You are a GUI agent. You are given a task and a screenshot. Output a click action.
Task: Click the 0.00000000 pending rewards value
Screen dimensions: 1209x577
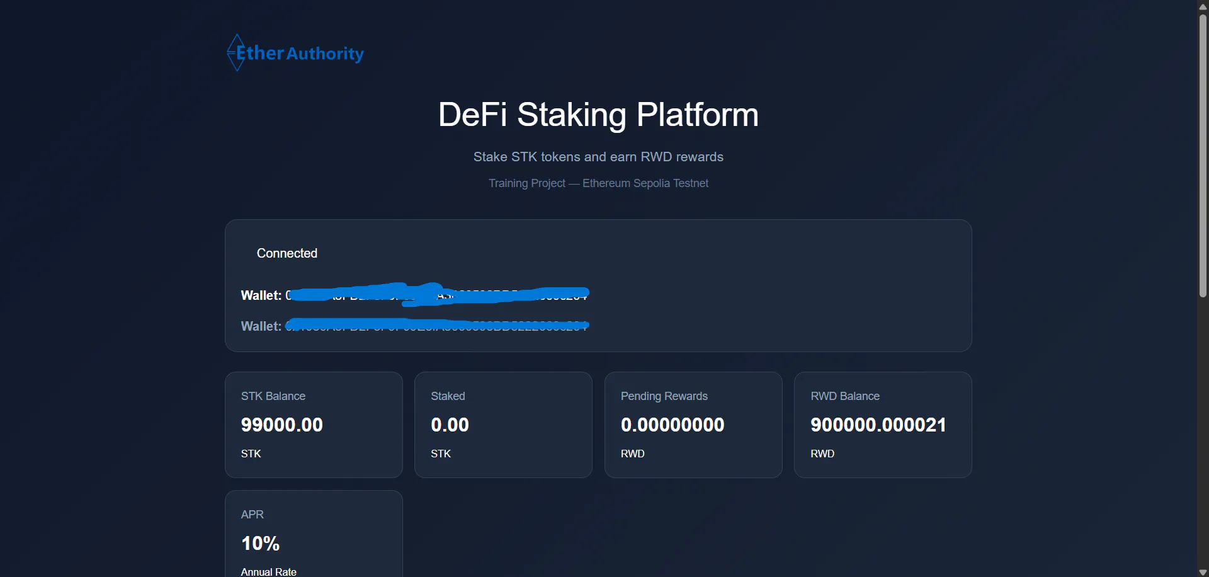[673, 425]
